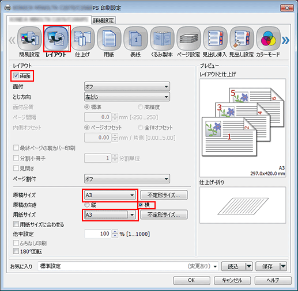
Task: Open the ページ割付 dropdown
Action: (127, 179)
